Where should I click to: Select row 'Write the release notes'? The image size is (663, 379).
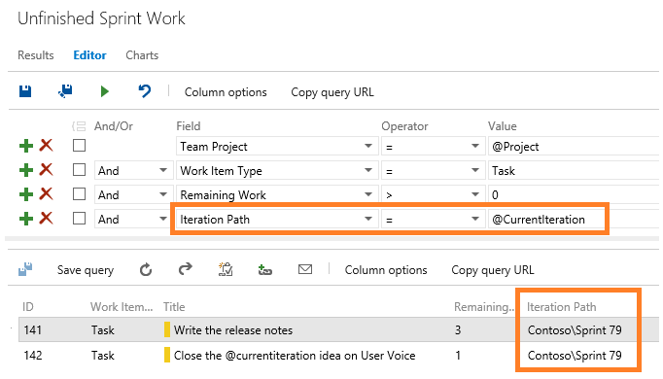338,329
